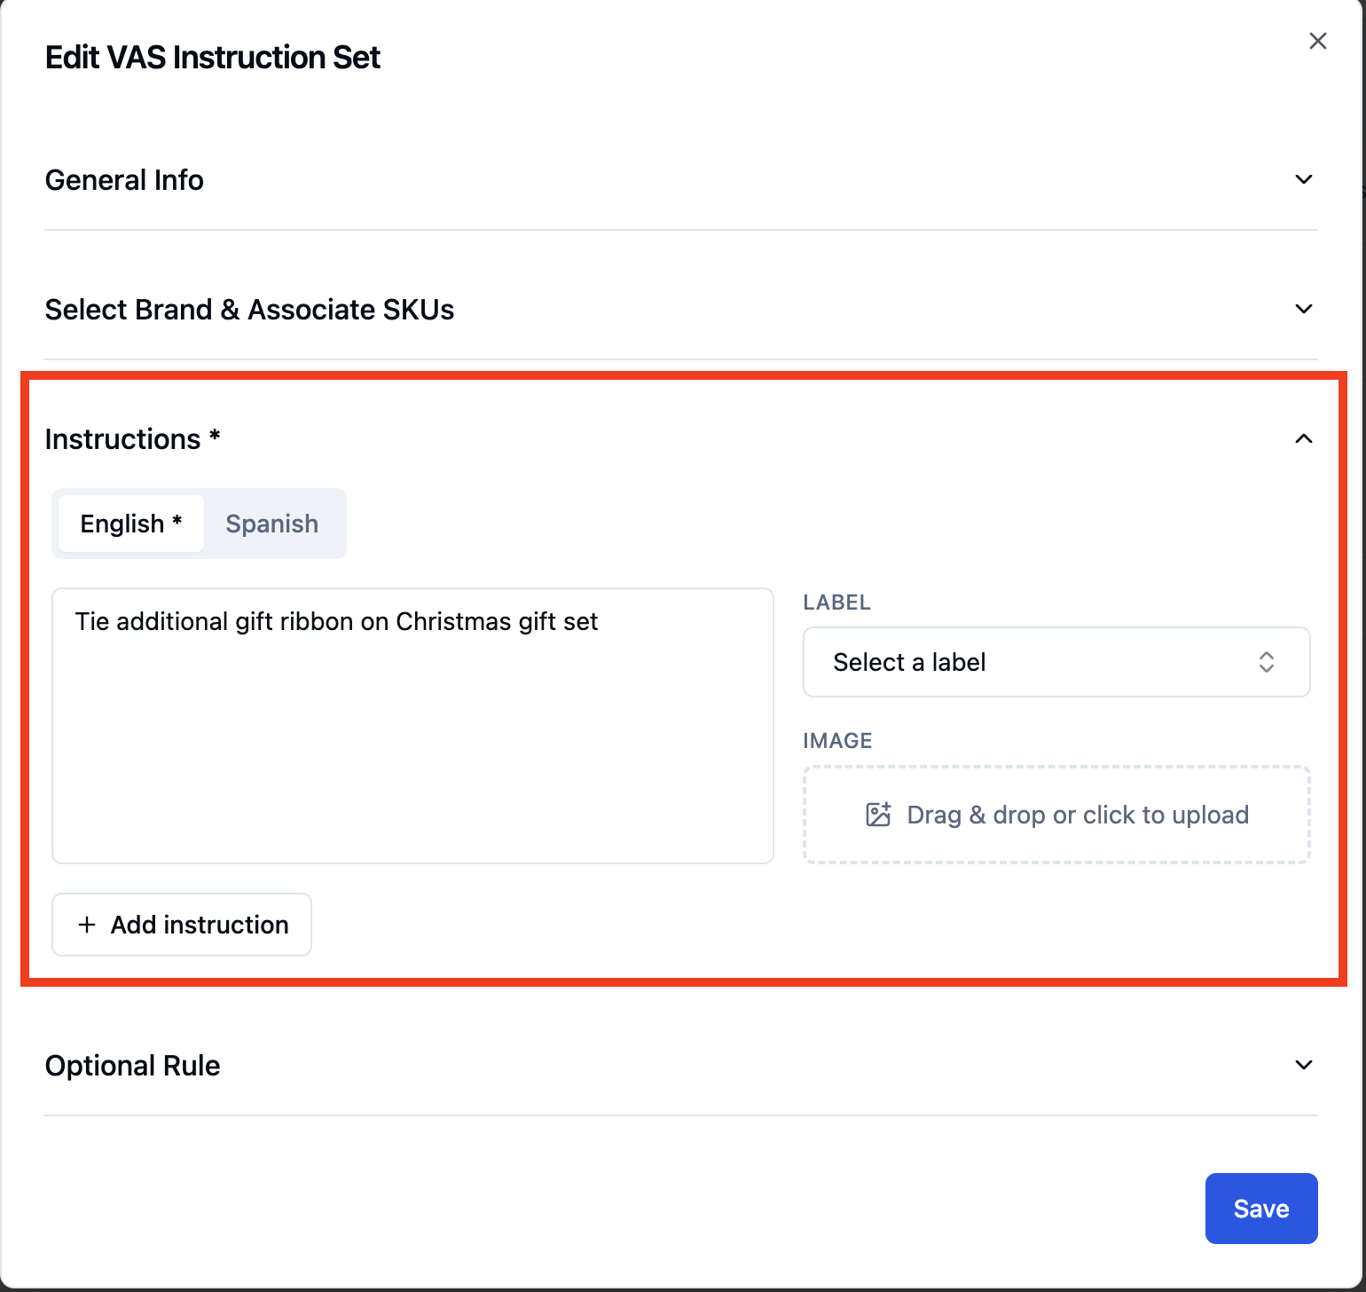The height and width of the screenshot is (1292, 1366).
Task: Click the image upload icon
Action: pos(878,815)
